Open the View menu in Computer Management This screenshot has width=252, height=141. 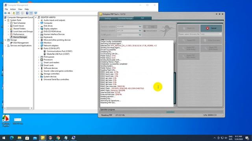pyautogui.click(x=20, y=9)
